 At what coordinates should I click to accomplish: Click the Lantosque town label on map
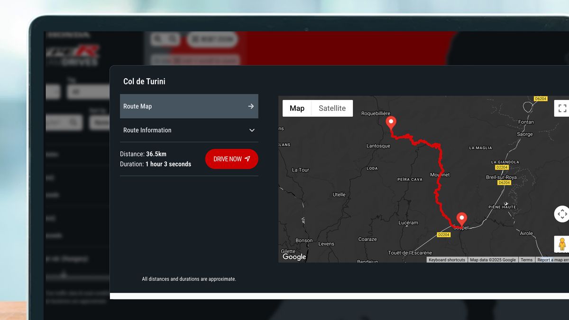tap(378, 146)
